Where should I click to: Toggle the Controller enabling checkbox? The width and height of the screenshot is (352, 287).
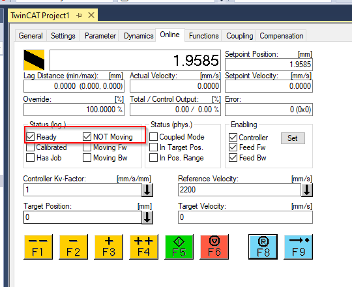[233, 137]
